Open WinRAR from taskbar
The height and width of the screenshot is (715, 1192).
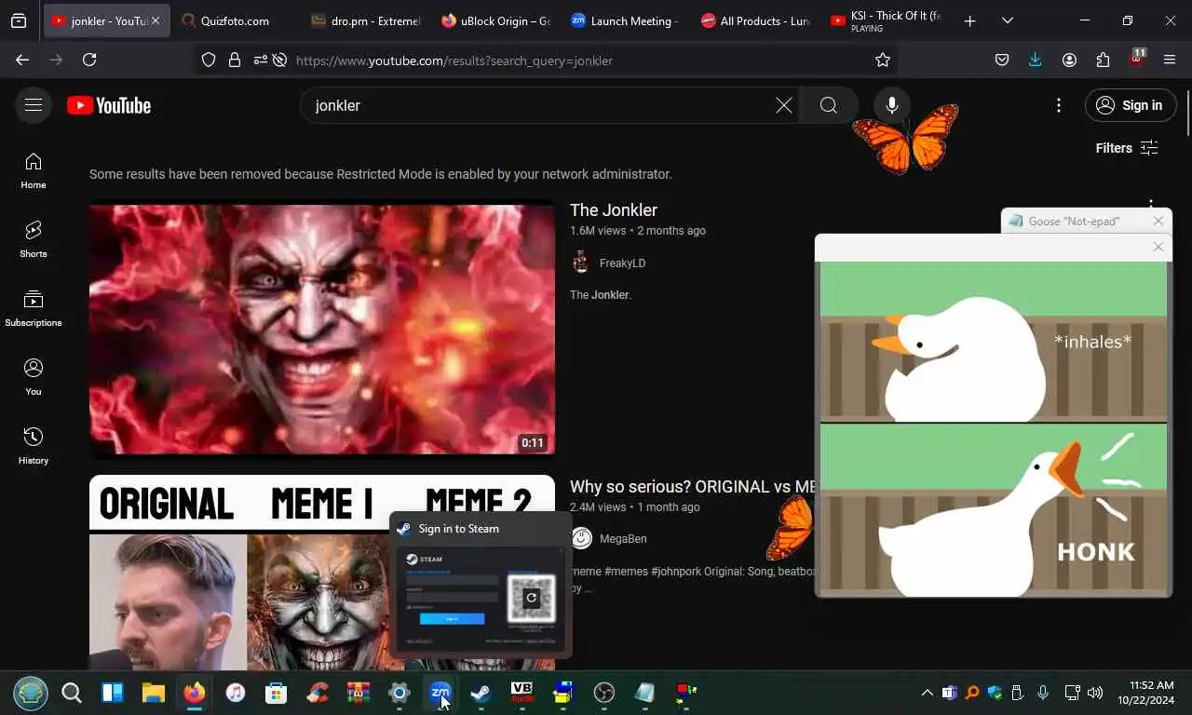[x=358, y=693]
